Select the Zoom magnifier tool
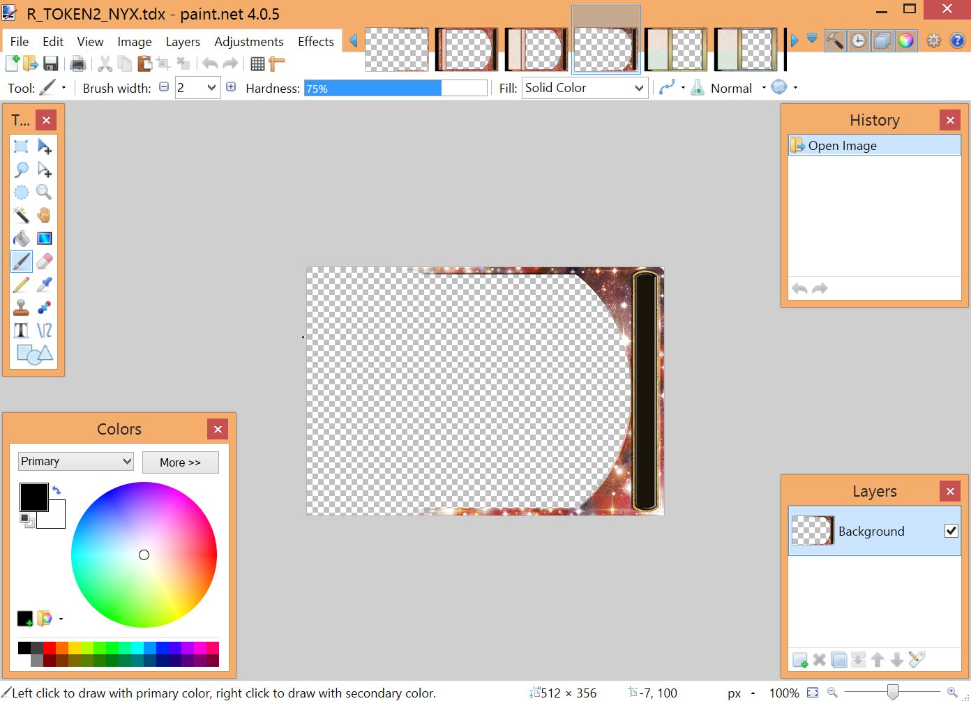 pyautogui.click(x=45, y=193)
